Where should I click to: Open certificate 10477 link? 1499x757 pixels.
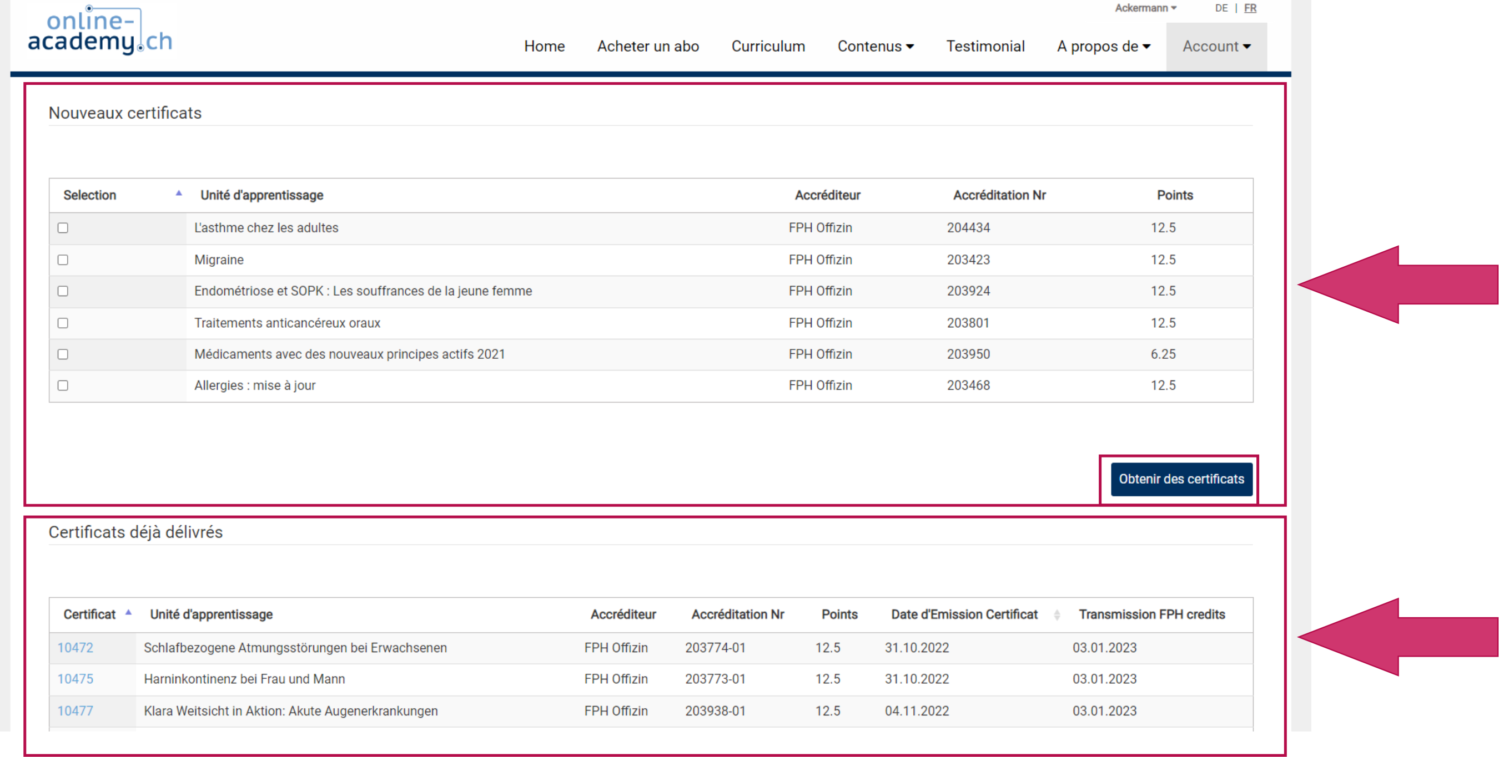(75, 712)
